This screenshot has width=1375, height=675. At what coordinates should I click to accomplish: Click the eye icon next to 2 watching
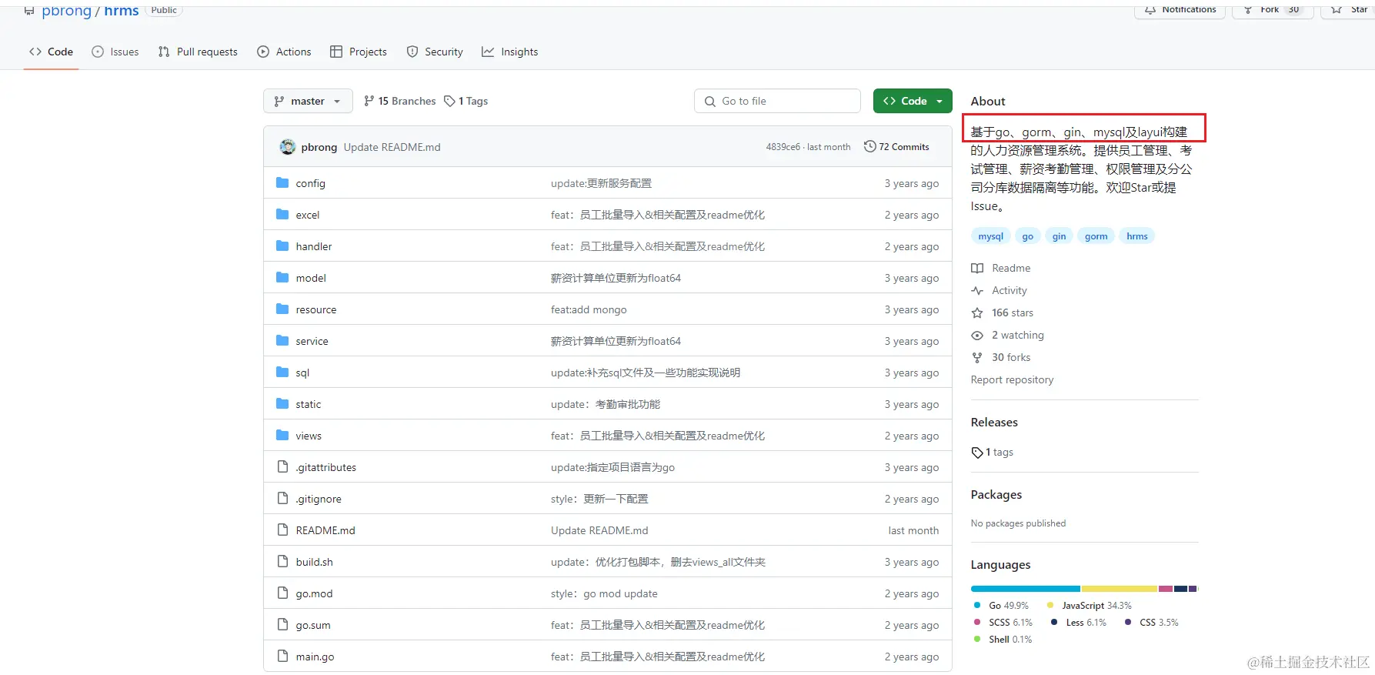click(977, 335)
